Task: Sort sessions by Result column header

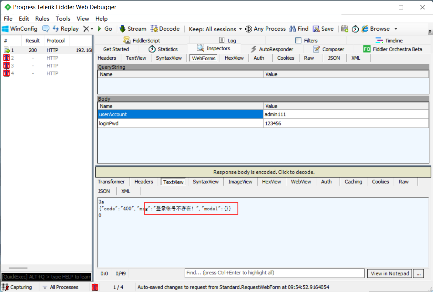Action: 32,41
